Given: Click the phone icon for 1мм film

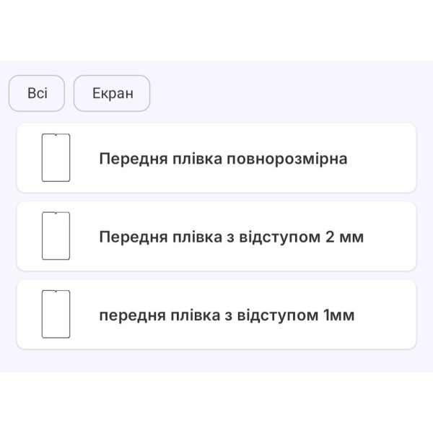Looking at the screenshot, I should click(56, 314).
